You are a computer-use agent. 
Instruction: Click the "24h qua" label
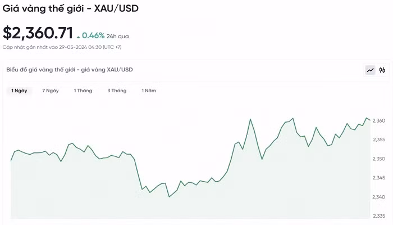(118, 36)
